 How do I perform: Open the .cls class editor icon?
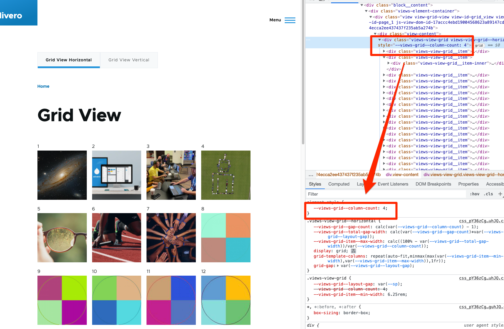coord(488,194)
